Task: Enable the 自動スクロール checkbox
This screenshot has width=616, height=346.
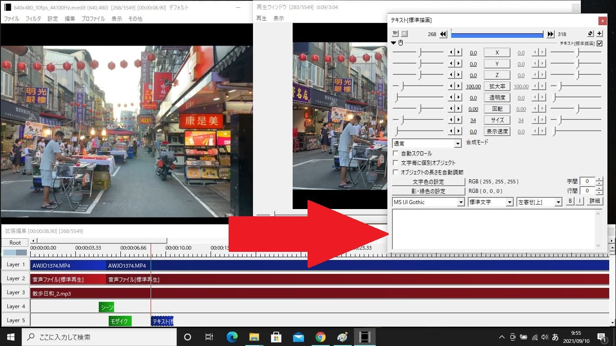Action: [x=396, y=154]
